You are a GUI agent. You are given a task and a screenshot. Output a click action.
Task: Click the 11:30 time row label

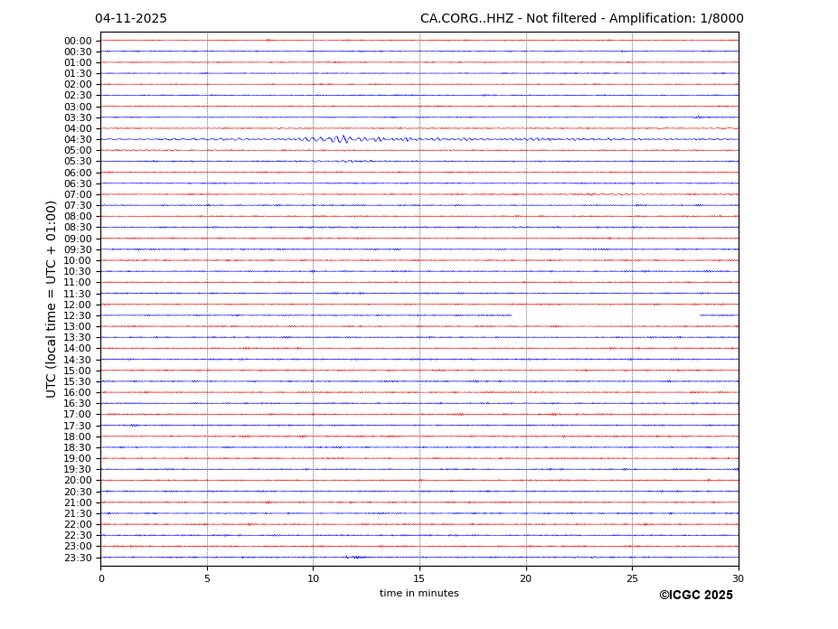pos(77,294)
